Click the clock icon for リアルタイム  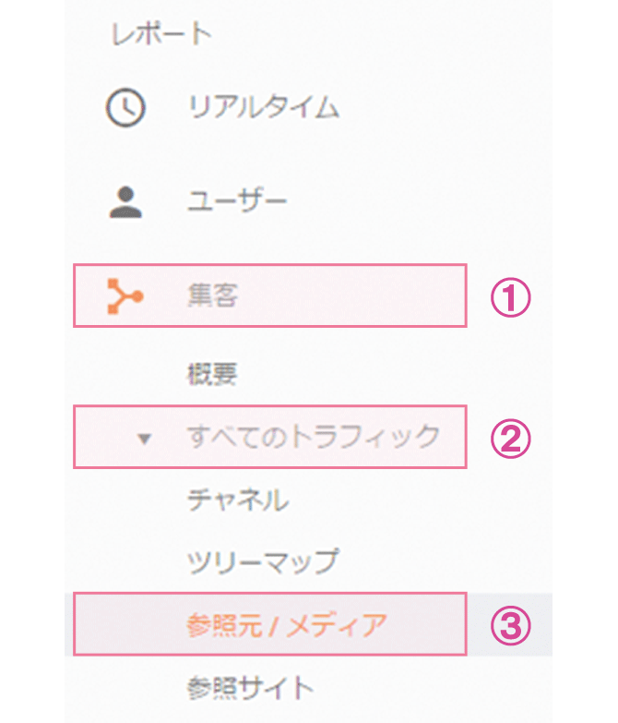[x=125, y=107]
